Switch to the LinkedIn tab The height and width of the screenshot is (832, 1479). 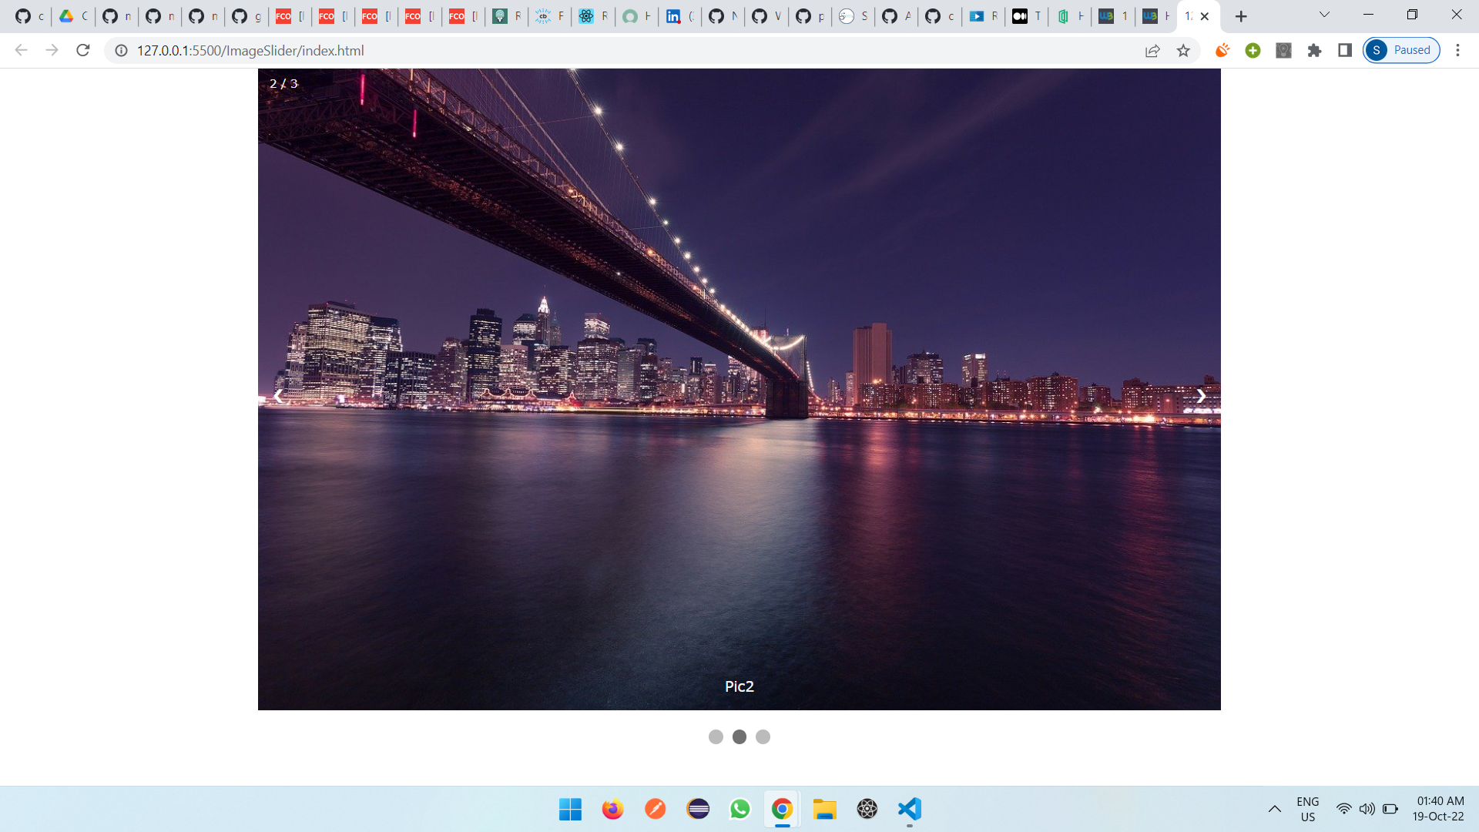click(x=673, y=16)
